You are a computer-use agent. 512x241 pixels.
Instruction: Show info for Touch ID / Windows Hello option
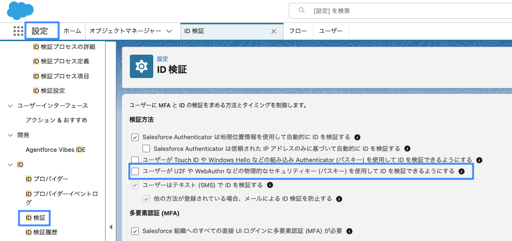(x=479, y=160)
